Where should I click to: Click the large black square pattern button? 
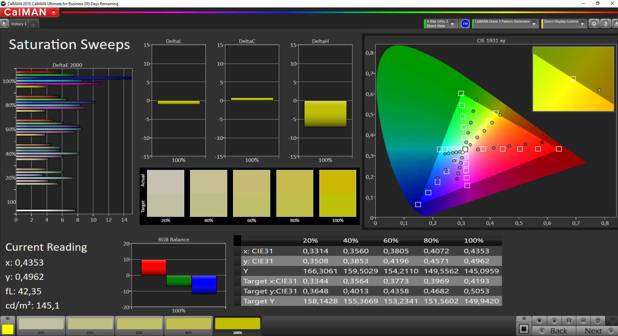524,329
